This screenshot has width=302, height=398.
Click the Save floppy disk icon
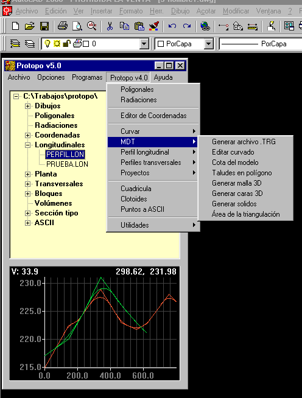coord(44,26)
